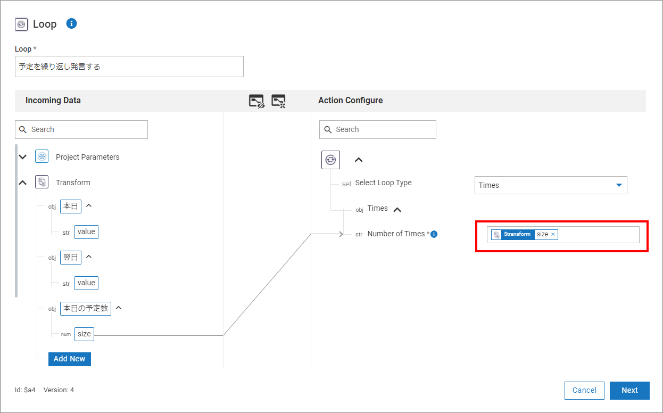Select the size field under 本日の予定数

click(x=84, y=334)
